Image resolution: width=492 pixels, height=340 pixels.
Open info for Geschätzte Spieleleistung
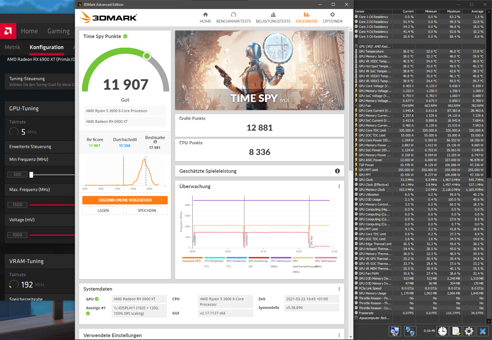(337, 171)
